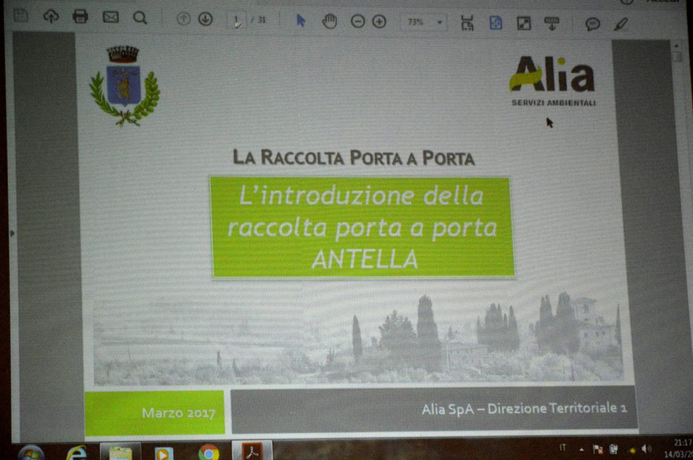Go to the next page with the down arrow
693x460 pixels.
pyautogui.click(x=205, y=19)
